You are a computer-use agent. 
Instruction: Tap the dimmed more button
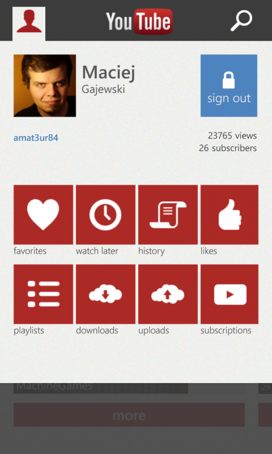(x=129, y=415)
